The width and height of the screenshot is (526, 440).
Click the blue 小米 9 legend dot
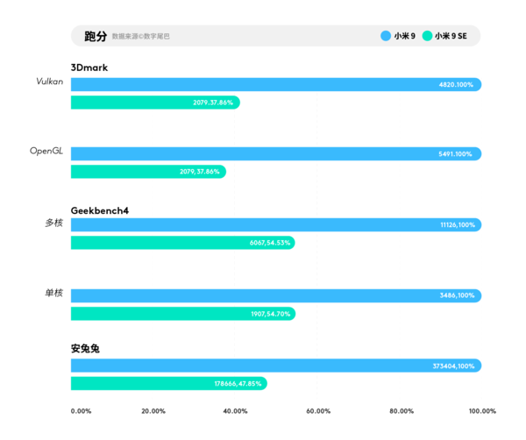pyautogui.click(x=385, y=36)
